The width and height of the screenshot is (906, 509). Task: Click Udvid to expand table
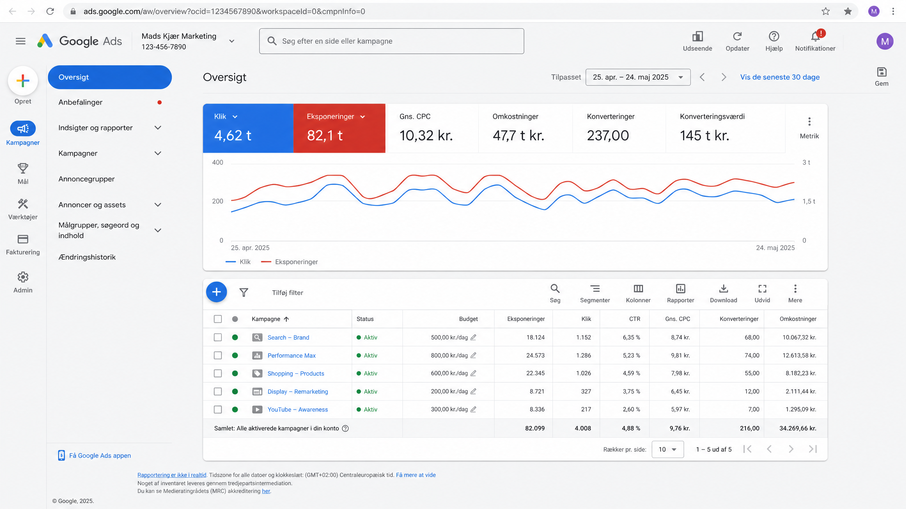tap(762, 293)
